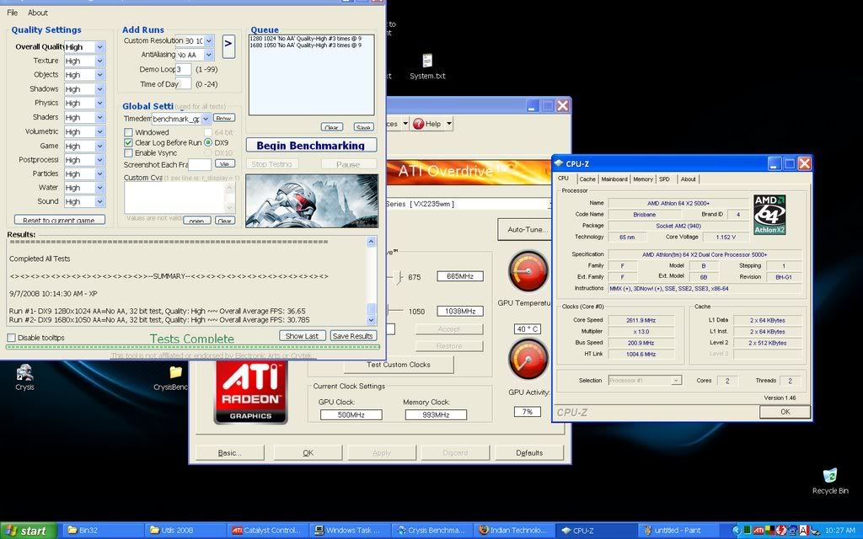Switch to Catalyst Control taskbar button

pyautogui.click(x=267, y=531)
